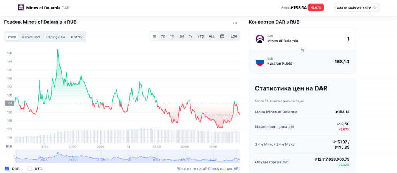Click the 164 price label on chart axis
The width and height of the screenshot is (397, 173).
pyautogui.click(x=10, y=103)
